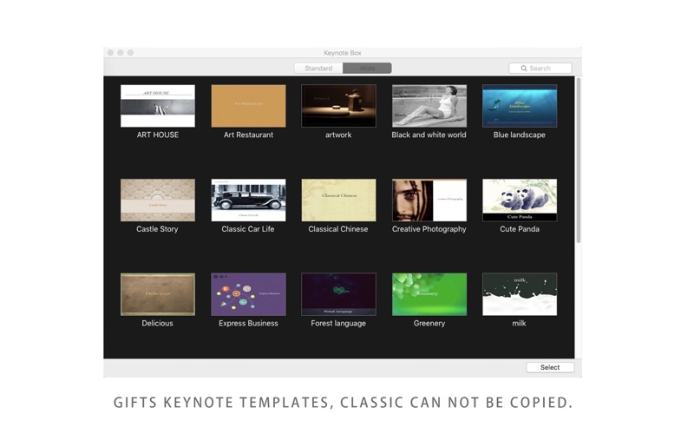
Task: Close the Keynote Box window
Action: 111,52
